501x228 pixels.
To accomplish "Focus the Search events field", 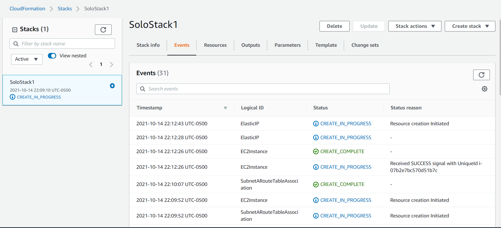I will click(263, 89).
